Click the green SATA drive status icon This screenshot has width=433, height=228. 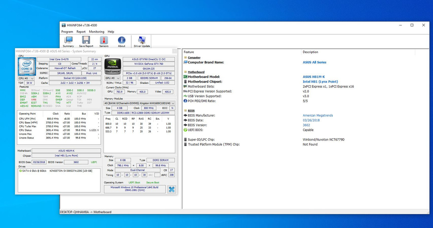pos(21,171)
